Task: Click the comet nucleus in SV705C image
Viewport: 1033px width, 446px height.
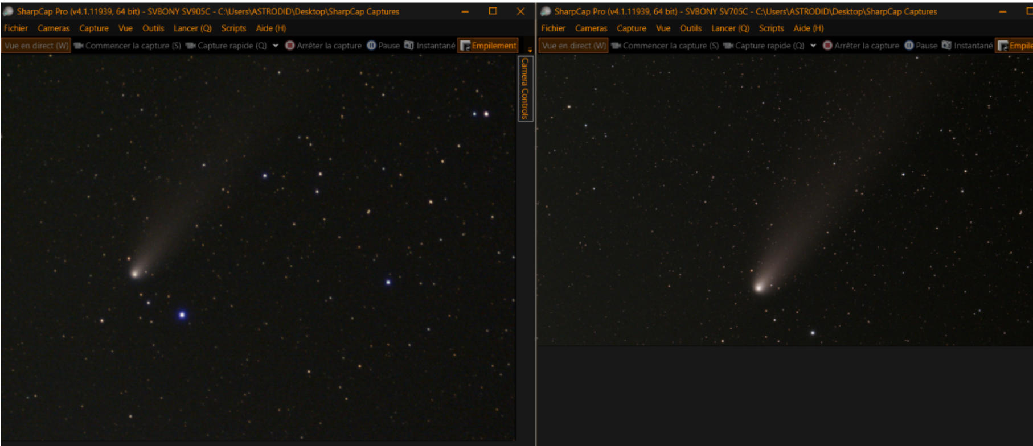Action: (x=759, y=287)
